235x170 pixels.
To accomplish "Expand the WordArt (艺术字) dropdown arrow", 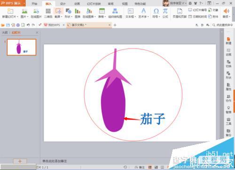I will [148, 16].
